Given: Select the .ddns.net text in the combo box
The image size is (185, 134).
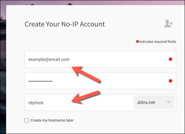Looking at the screenshot, I should pos(145,102).
